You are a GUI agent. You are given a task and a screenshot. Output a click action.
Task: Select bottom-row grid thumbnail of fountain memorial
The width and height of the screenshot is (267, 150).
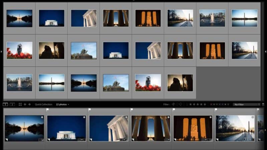tap(19, 83)
